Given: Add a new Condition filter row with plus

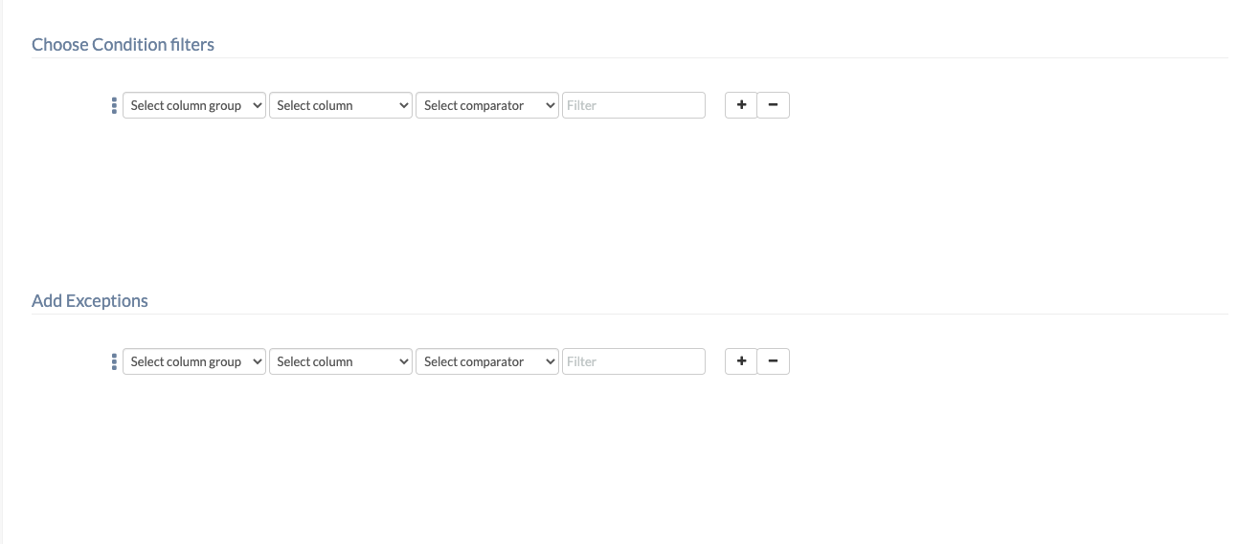Looking at the screenshot, I should pyautogui.click(x=741, y=105).
